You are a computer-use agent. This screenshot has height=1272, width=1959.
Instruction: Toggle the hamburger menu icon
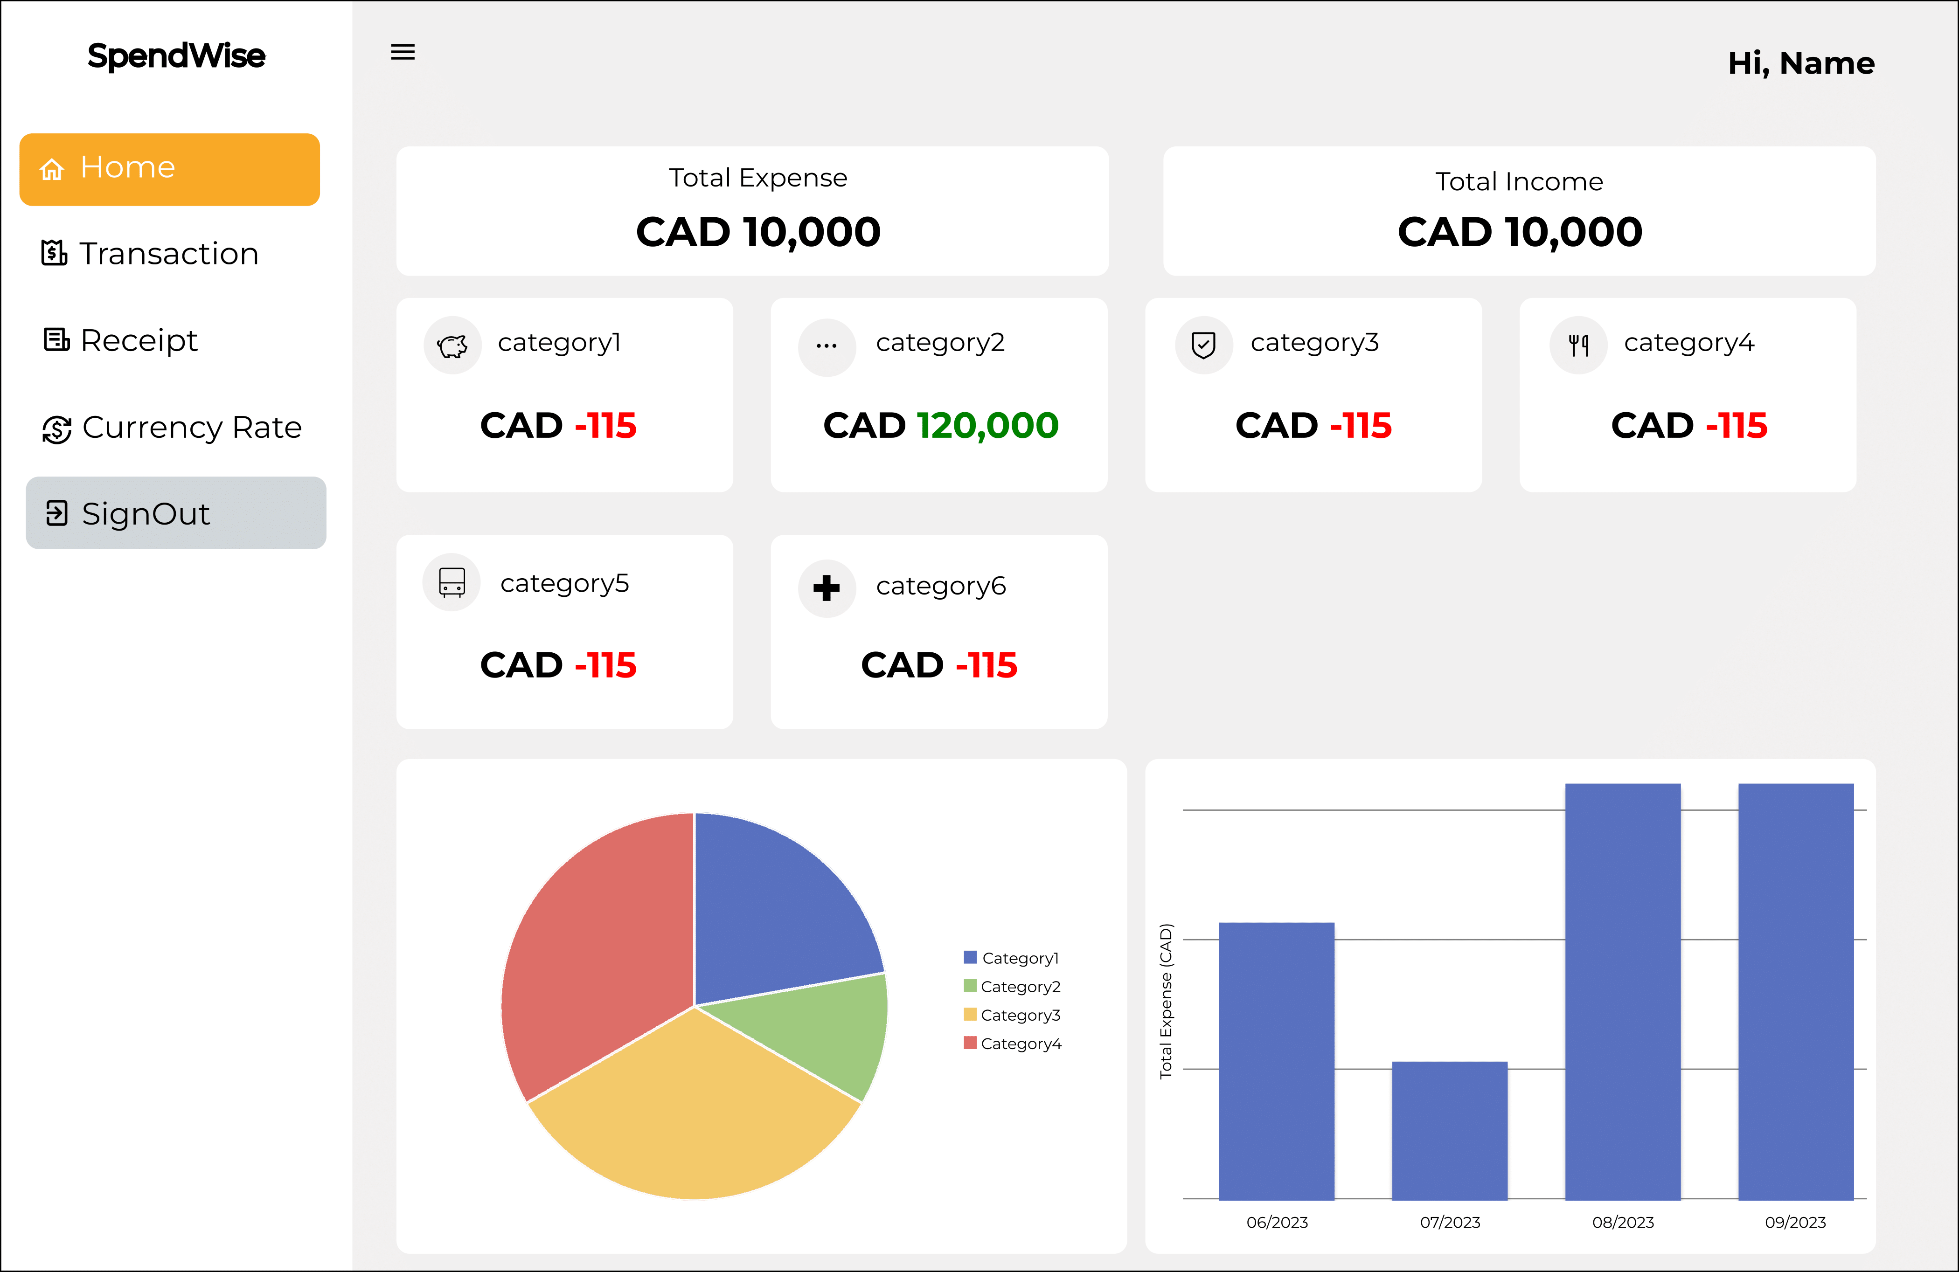coord(403,52)
